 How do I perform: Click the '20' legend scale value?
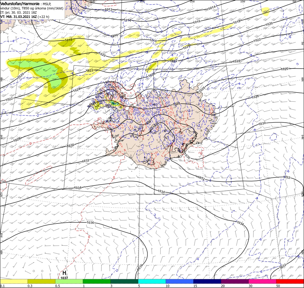click(223, 286)
